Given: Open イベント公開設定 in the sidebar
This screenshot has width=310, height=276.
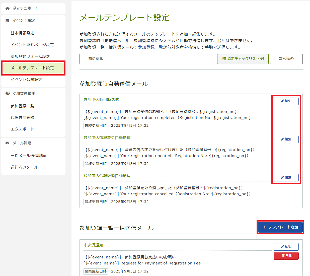Looking at the screenshot, I should click(26, 79).
